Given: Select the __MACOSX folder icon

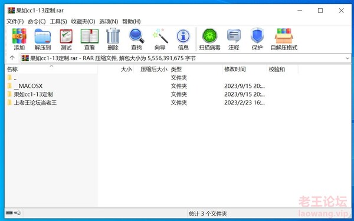Looking at the screenshot, I should pyautogui.click(x=9, y=86).
